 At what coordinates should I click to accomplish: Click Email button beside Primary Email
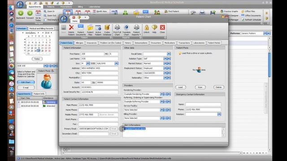(113, 129)
